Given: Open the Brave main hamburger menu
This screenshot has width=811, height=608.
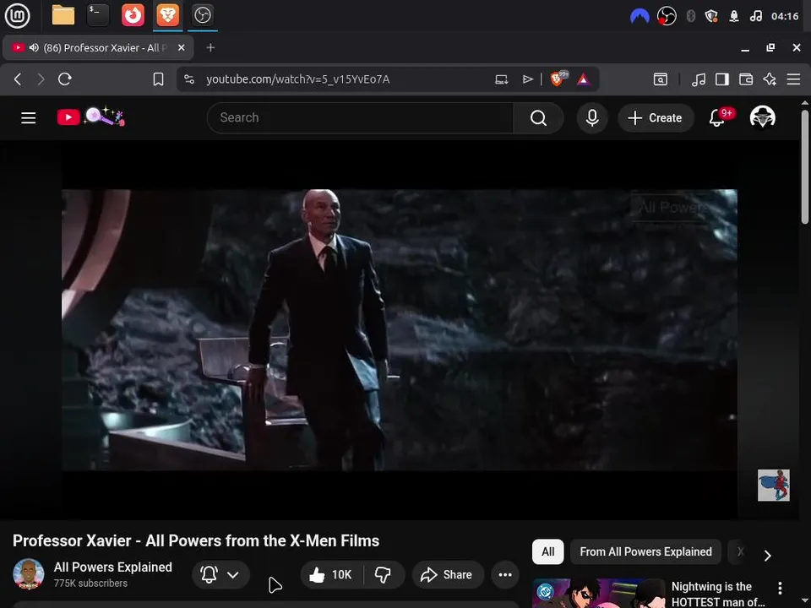Looking at the screenshot, I should pos(793,79).
